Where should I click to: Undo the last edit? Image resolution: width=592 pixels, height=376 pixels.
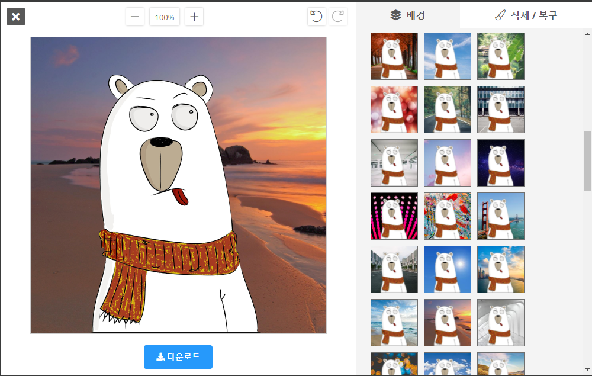316,17
